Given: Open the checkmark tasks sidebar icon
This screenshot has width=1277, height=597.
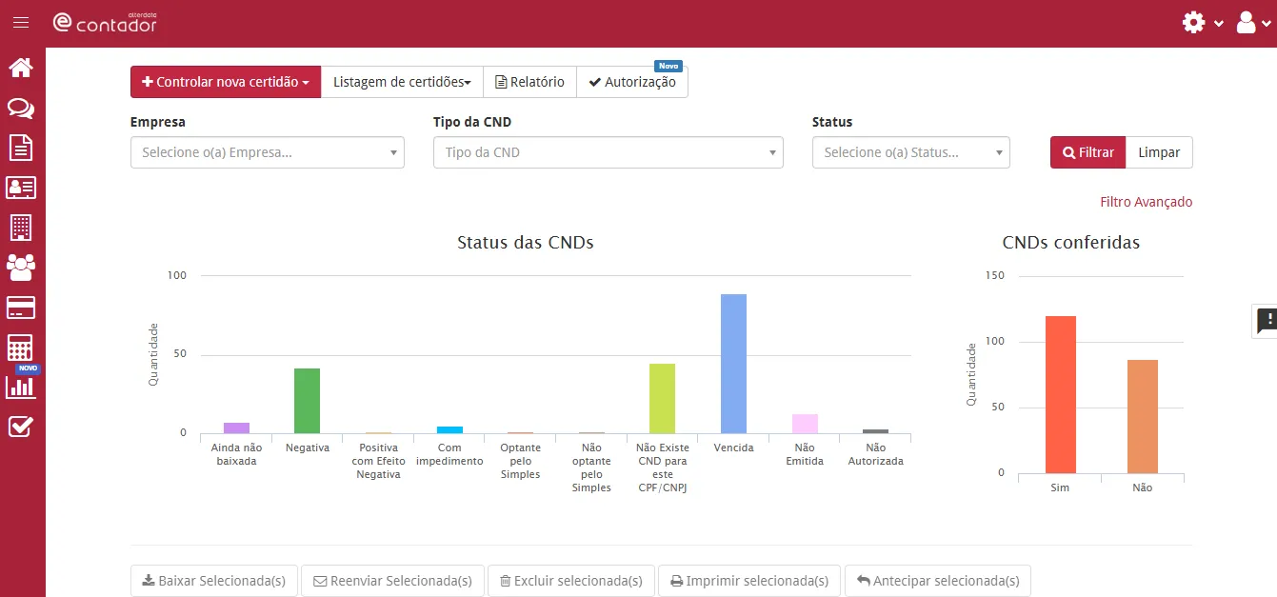Looking at the screenshot, I should pyautogui.click(x=21, y=428).
